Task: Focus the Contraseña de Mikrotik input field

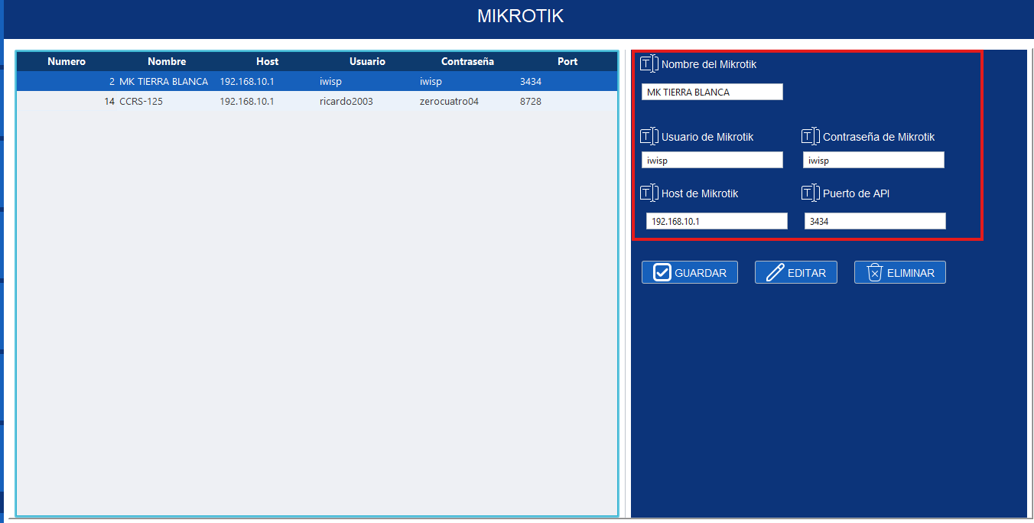Action: 874,160
